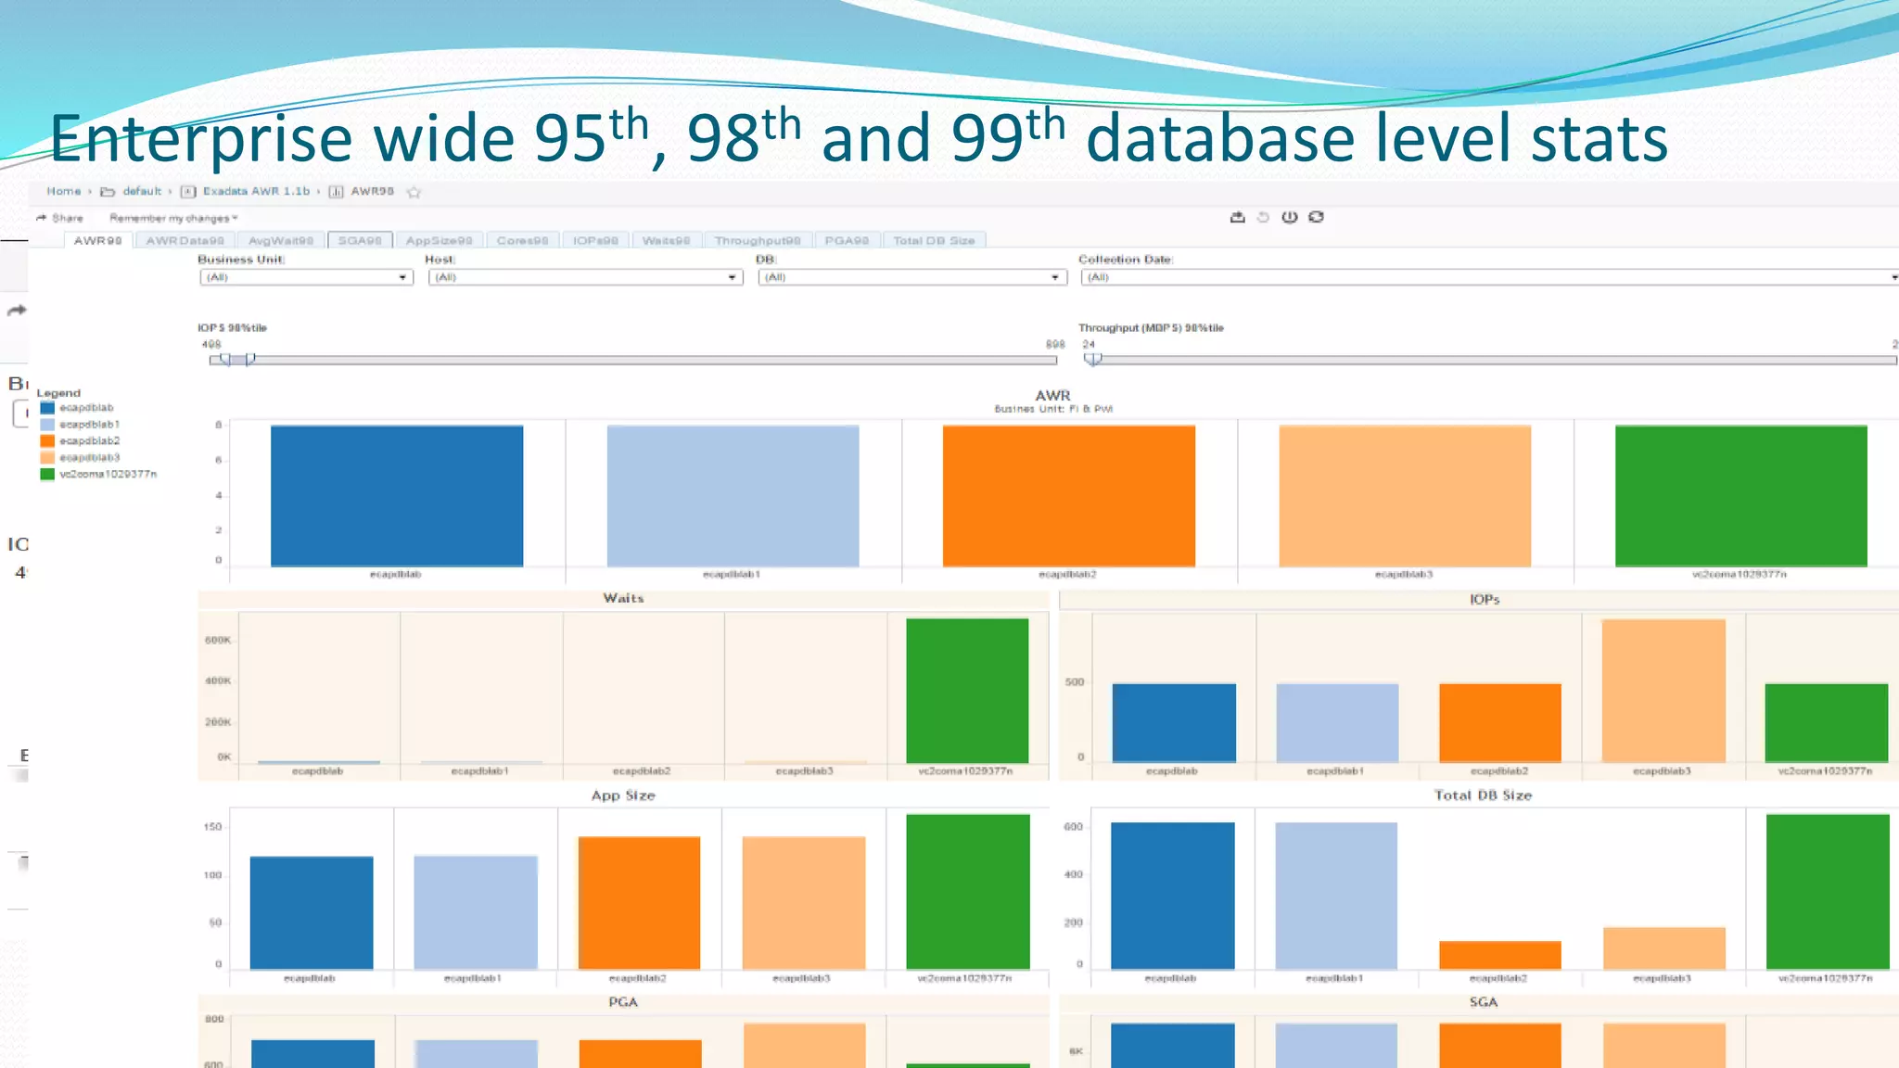Switch to the Cores98 tab
This screenshot has height=1068, width=1899.
522,240
